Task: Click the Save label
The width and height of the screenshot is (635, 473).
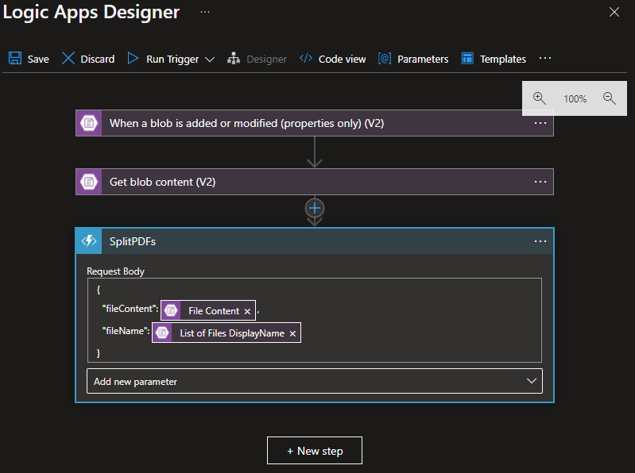Action: tap(38, 59)
